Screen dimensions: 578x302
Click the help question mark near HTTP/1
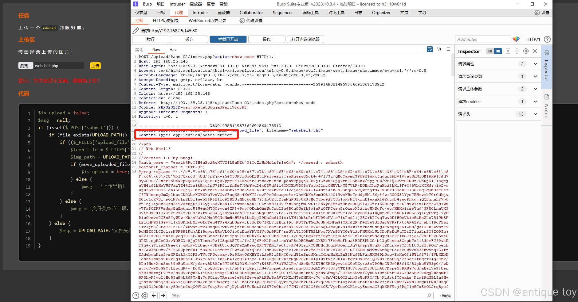click(547, 39)
